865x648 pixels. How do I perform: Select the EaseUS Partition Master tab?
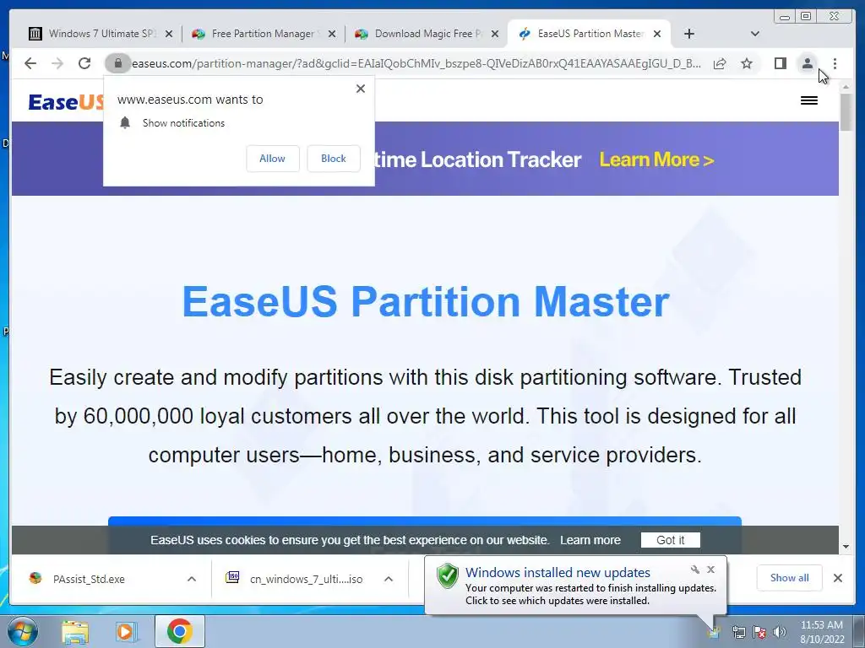[x=589, y=34]
